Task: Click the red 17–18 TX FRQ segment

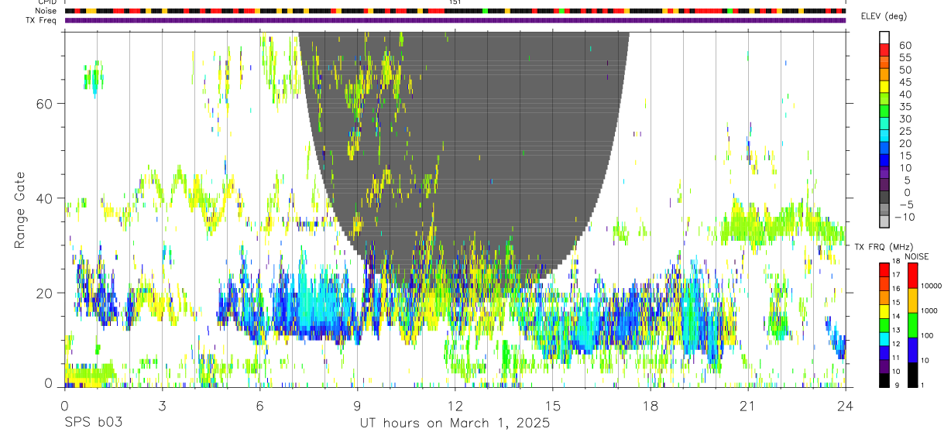Action: tap(884, 269)
